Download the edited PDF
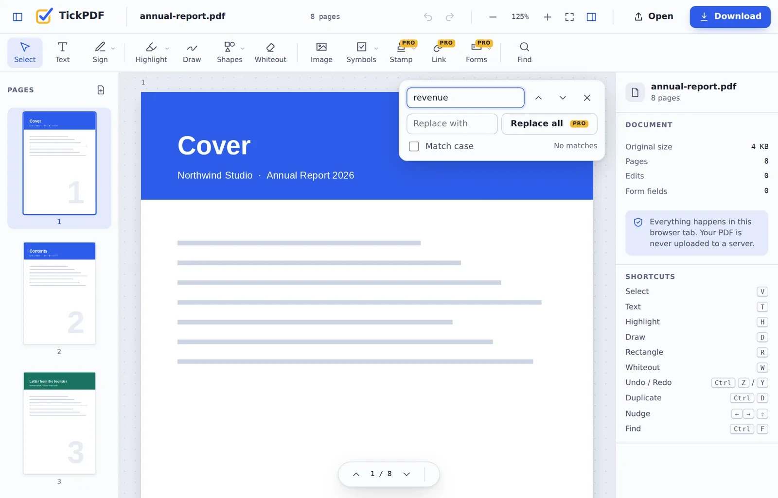This screenshot has width=778, height=498. (x=730, y=17)
